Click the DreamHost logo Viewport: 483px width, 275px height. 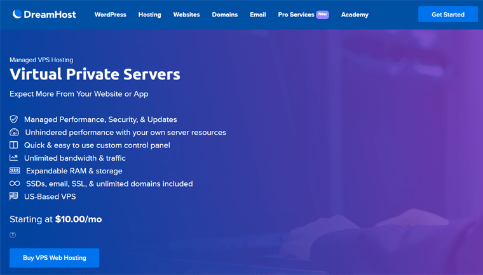pyautogui.click(x=44, y=14)
